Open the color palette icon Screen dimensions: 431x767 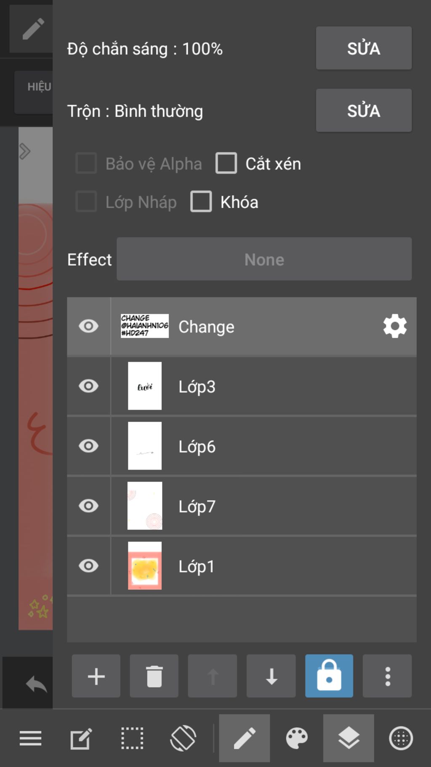(297, 738)
